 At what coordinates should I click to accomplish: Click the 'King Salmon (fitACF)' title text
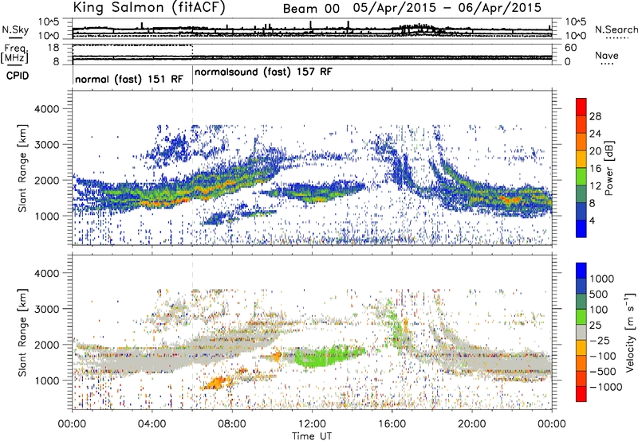(149, 7)
